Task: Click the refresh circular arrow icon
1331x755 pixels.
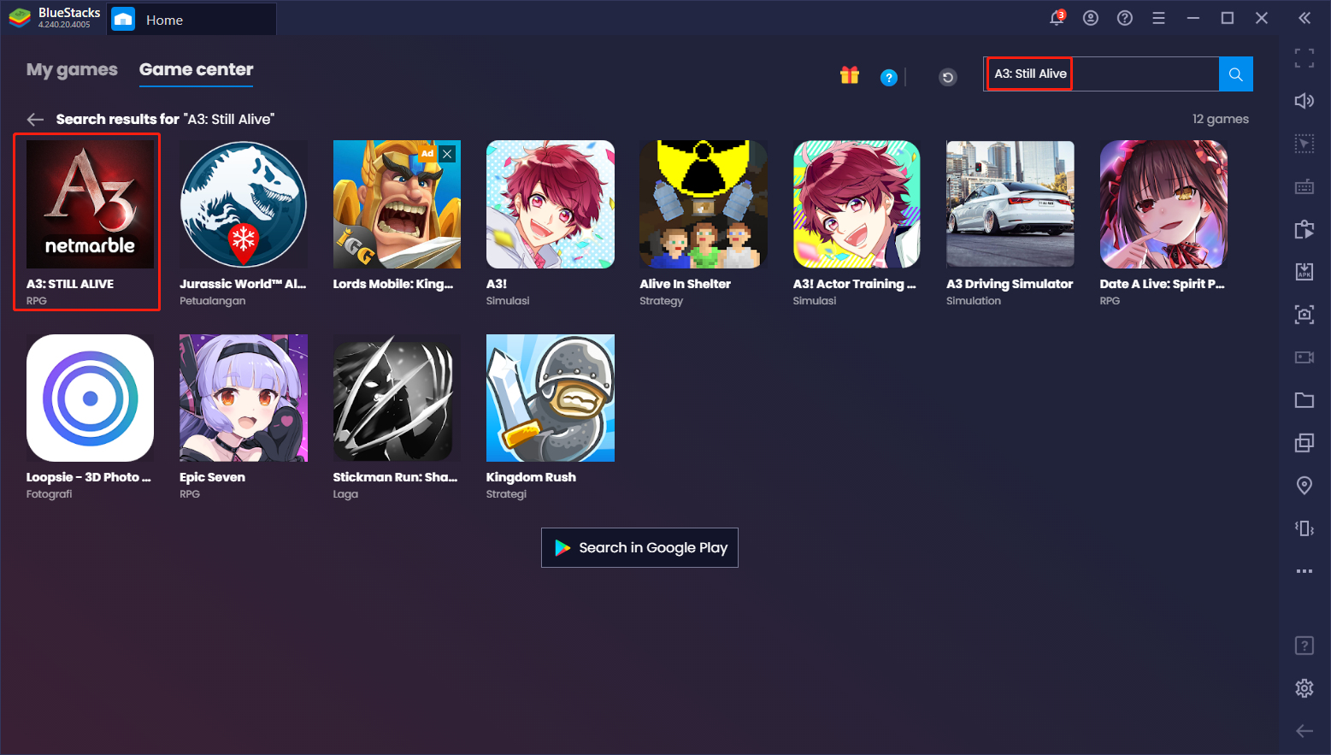Action: click(948, 78)
